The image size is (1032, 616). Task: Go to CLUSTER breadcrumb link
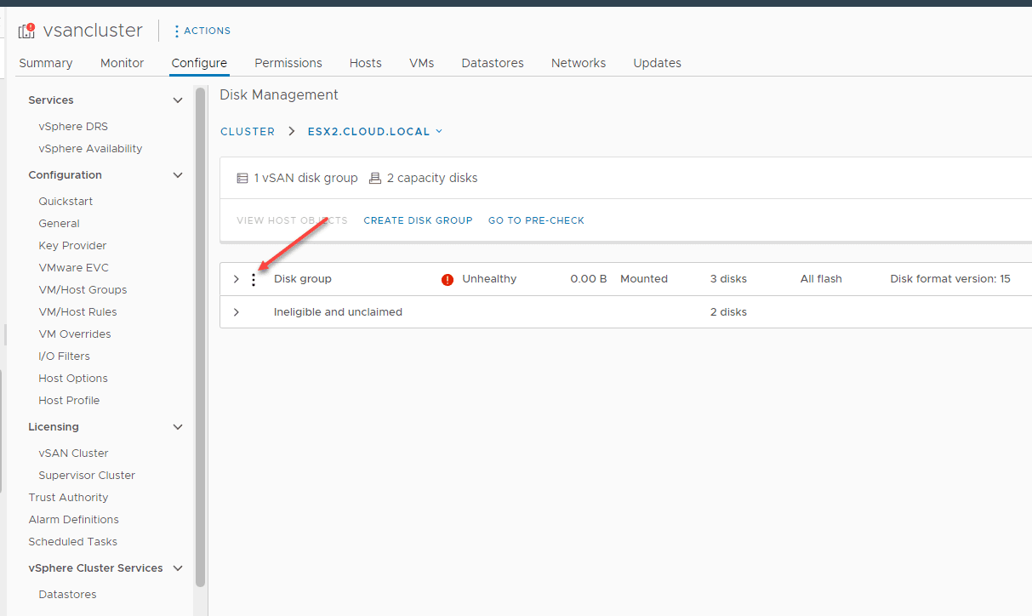(x=248, y=132)
